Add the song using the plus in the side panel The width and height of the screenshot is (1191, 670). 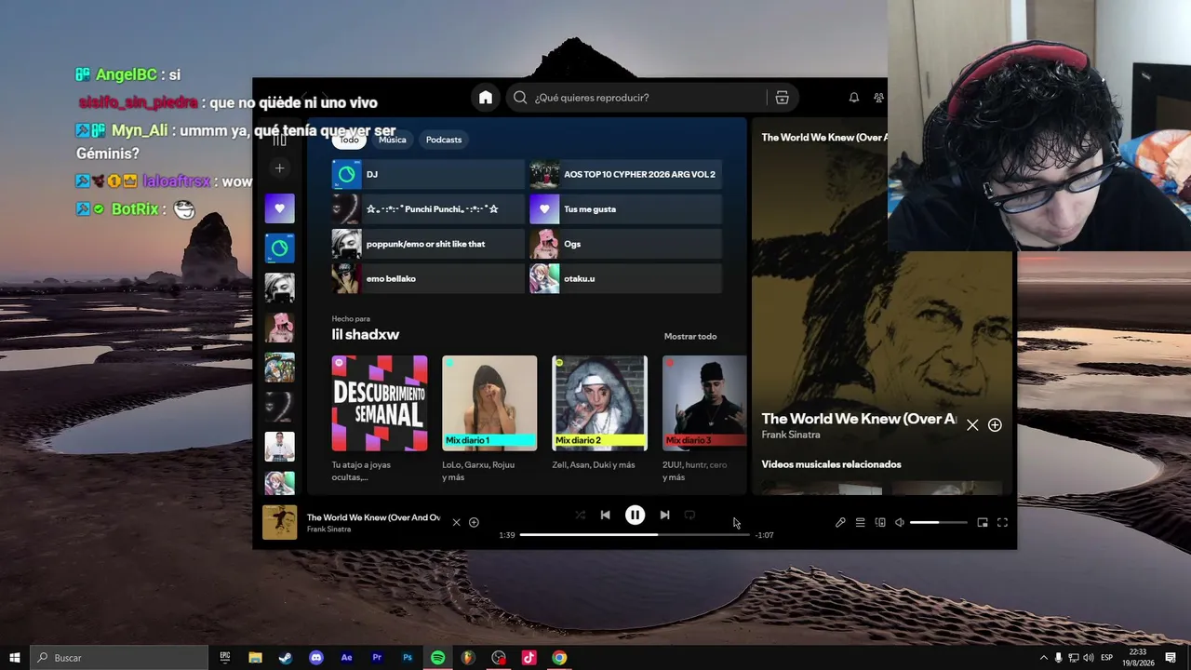tap(995, 425)
